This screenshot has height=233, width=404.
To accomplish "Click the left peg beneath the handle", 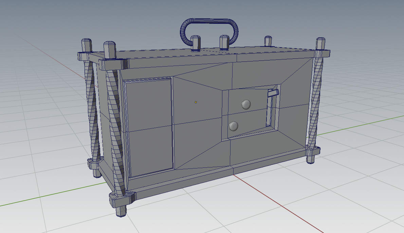I will tap(196, 42).
